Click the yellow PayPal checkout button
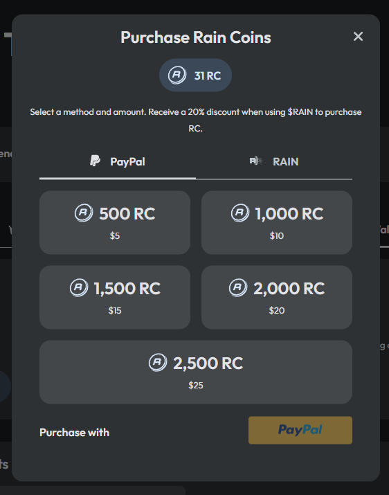Viewport: 389px width, 495px height. [300, 431]
